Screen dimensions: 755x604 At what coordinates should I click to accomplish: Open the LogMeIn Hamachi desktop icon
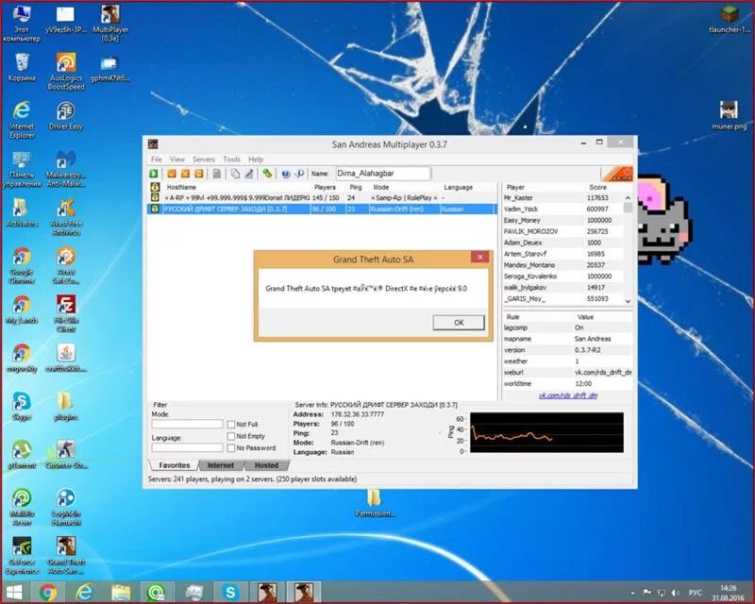pyautogui.click(x=66, y=507)
